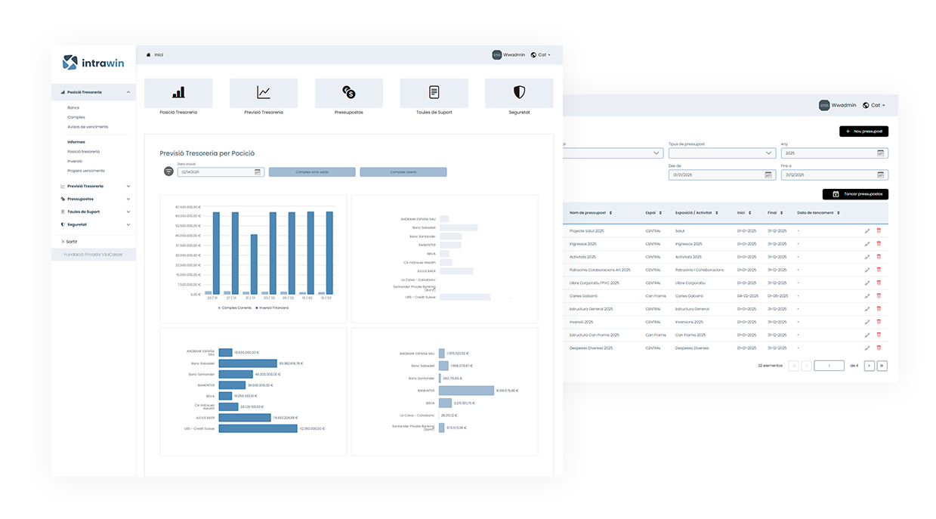
Task: Delete the Projecte Salut 2025 budget row
Action: point(879,230)
